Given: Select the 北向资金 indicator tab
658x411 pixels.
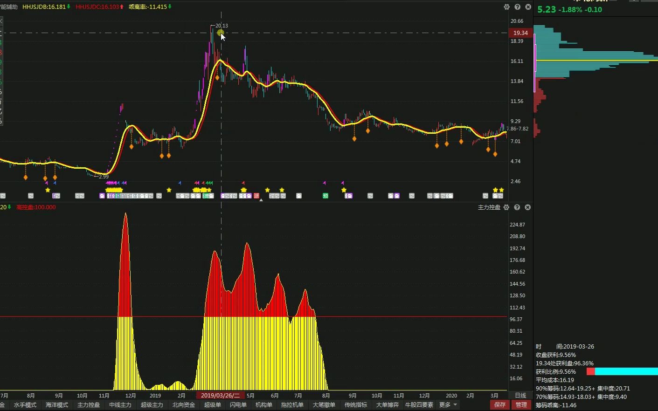Looking at the screenshot, I should [184, 405].
